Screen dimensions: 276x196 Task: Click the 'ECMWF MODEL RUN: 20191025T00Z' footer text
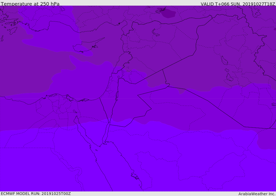click(x=36, y=194)
